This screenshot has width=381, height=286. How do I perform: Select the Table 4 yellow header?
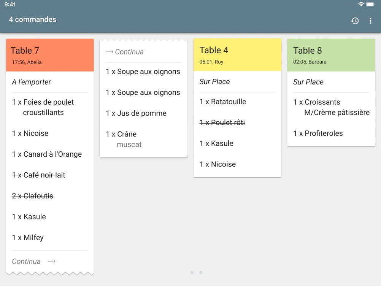pyautogui.click(x=237, y=55)
